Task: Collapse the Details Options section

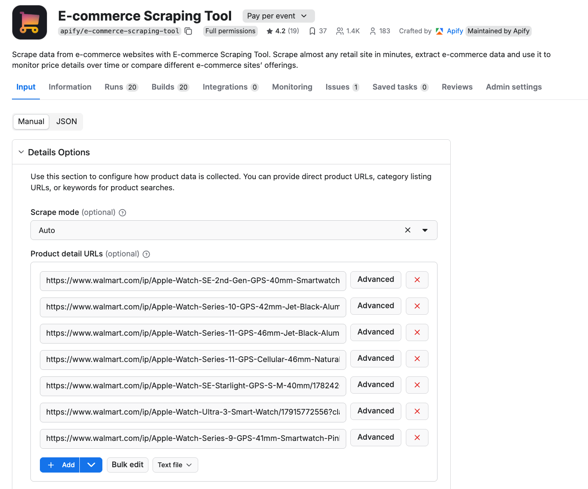Action: 21,152
